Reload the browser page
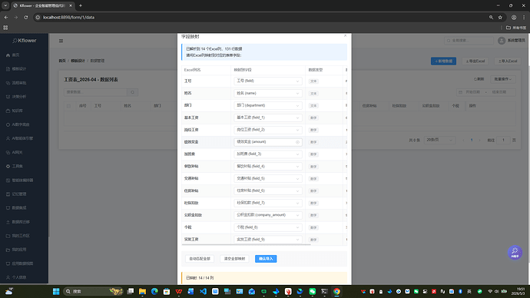 [x=25, y=17]
